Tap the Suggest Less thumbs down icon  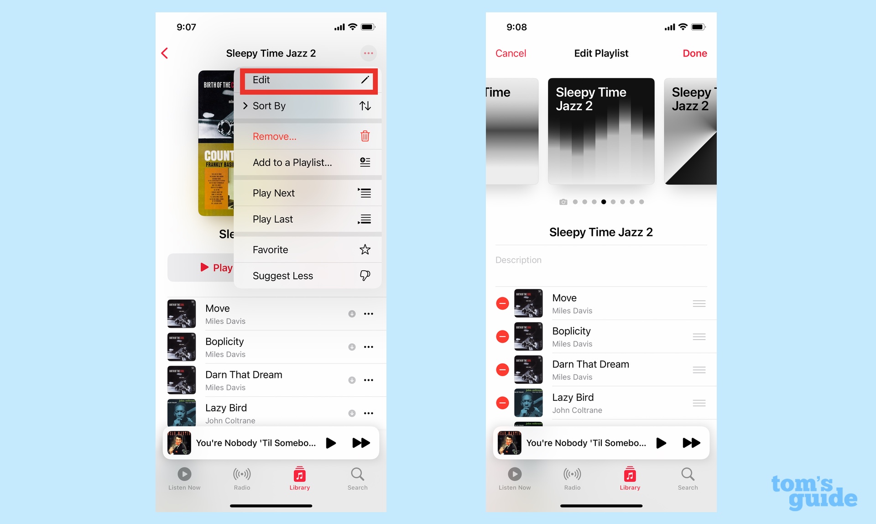[x=364, y=275]
